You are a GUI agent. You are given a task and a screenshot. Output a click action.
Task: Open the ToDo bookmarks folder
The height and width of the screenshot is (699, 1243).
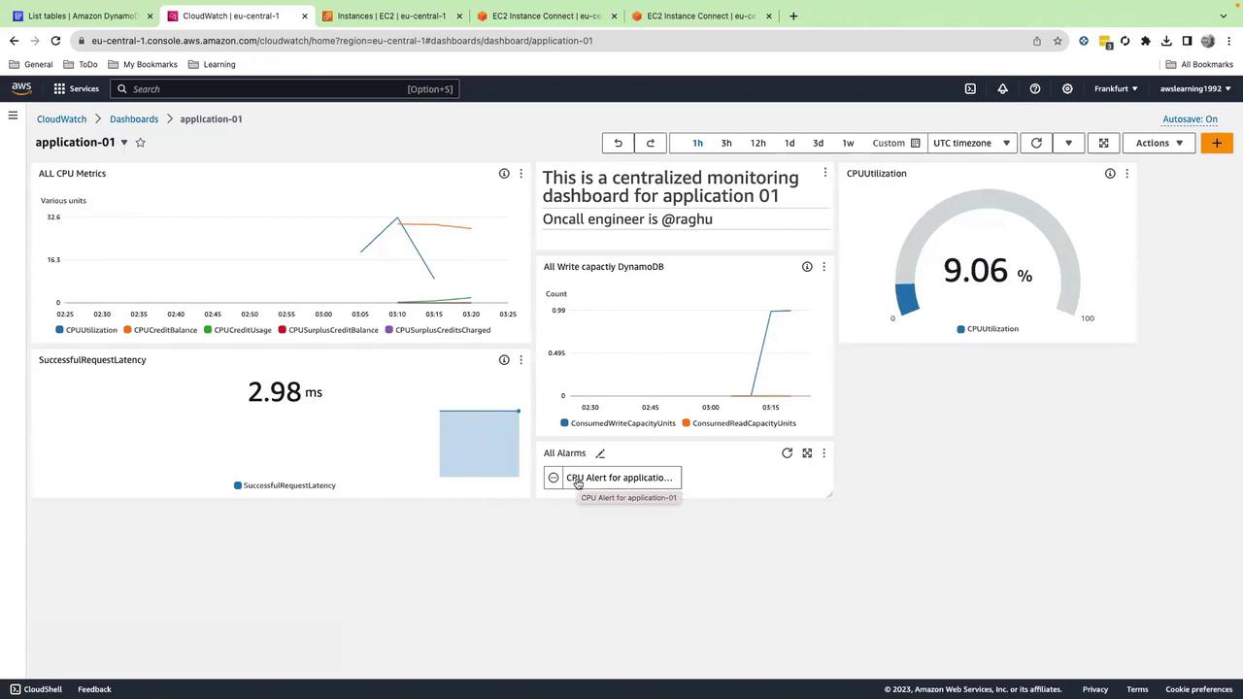(81, 64)
